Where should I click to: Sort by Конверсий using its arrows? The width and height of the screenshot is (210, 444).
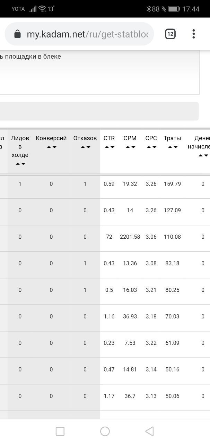coord(51,147)
